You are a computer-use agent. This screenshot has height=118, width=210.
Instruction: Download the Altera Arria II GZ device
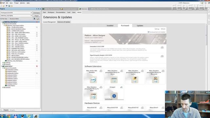click(142, 108)
